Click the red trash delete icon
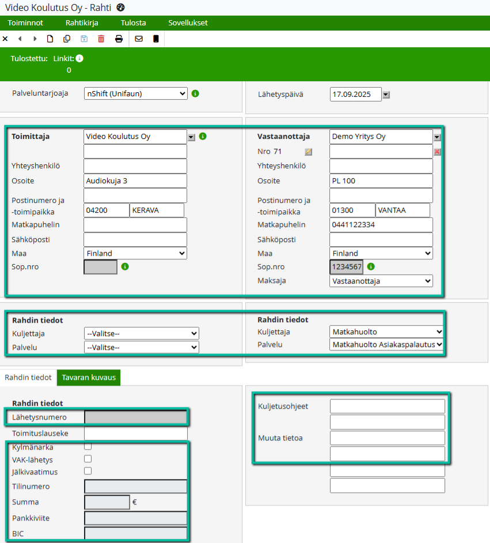 click(x=101, y=39)
